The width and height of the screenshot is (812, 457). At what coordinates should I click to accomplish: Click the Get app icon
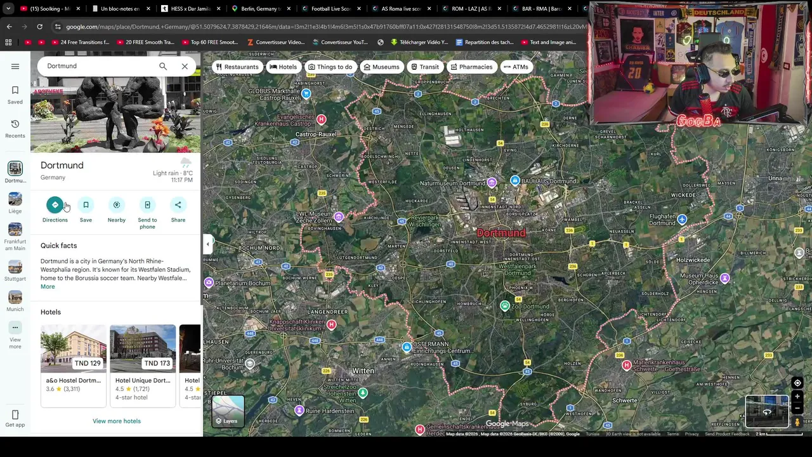point(15,415)
